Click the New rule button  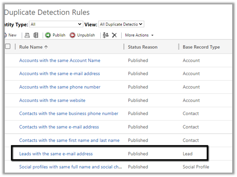[x=10, y=35]
